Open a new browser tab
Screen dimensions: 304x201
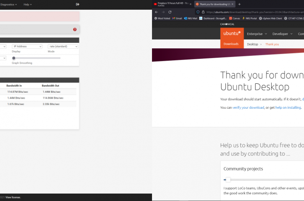click(239, 4)
